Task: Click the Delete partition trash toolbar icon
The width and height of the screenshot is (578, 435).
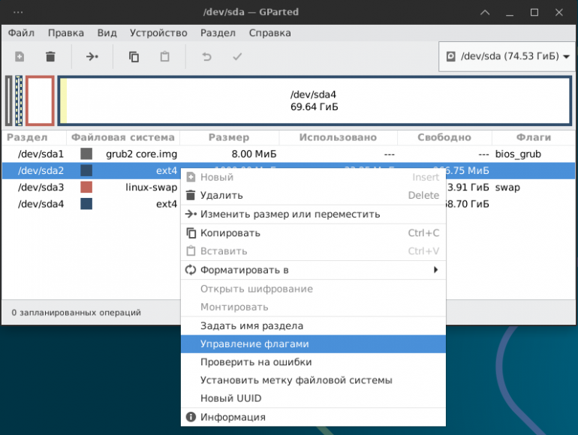Action: tap(50, 57)
